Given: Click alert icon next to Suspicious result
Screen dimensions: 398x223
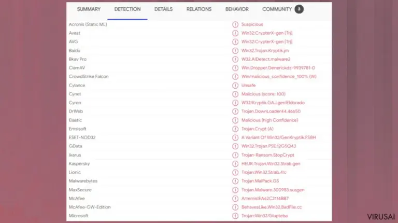Looking at the screenshot, I should click(x=235, y=24).
